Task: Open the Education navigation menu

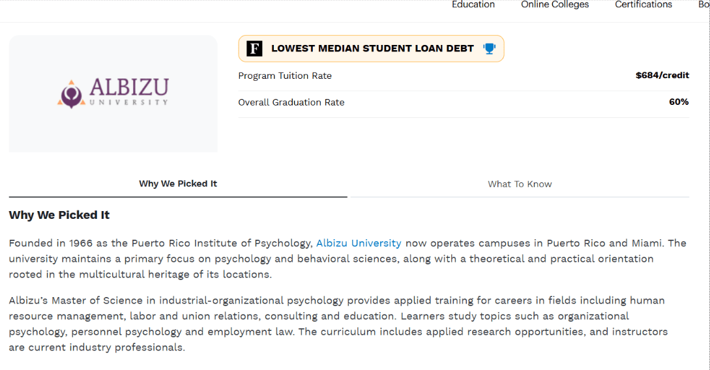Action: click(473, 5)
